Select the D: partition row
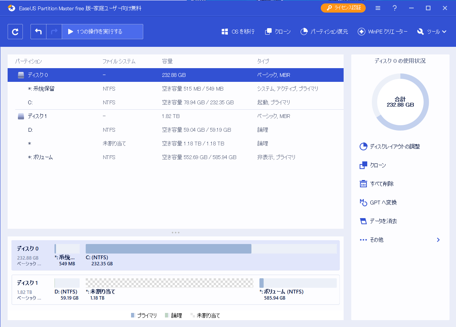456x327 pixels. [x=175, y=130]
